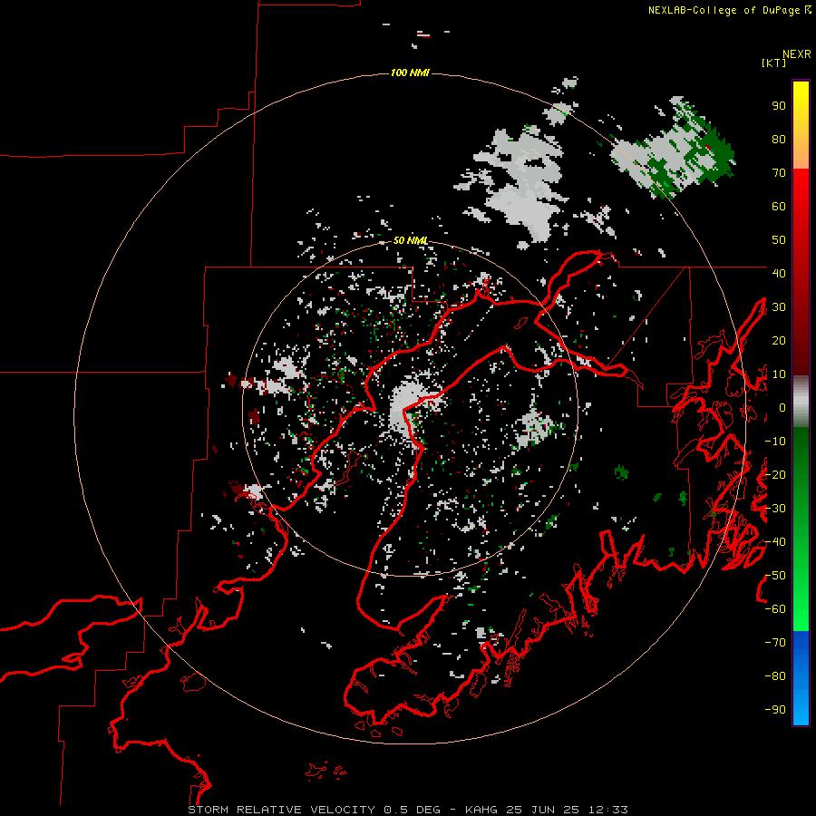Click the -10 value on the velocity scale
The width and height of the screenshot is (816, 816).
coord(775,442)
